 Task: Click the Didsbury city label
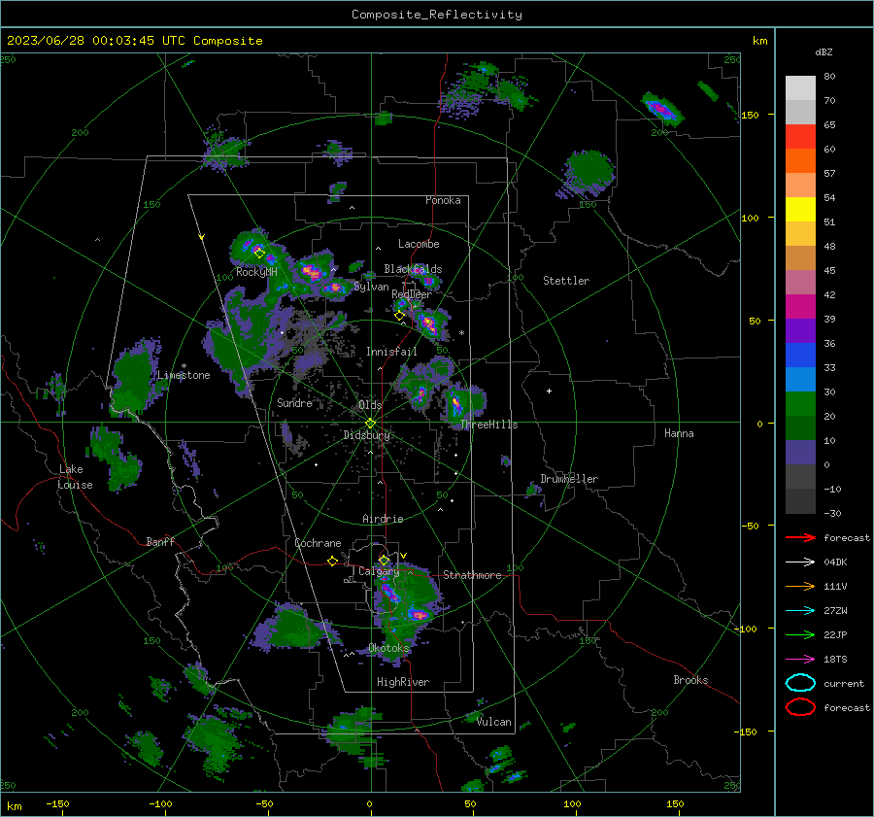point(366,435)
